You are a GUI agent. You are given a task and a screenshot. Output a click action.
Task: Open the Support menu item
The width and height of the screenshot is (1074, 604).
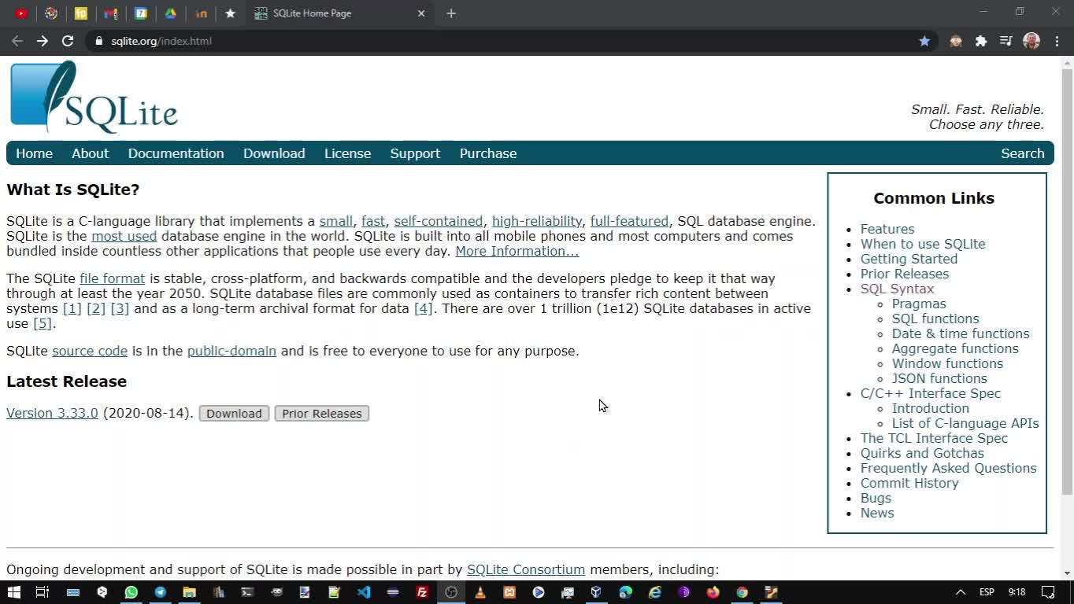pyautogui.click(x=415, y=153)
